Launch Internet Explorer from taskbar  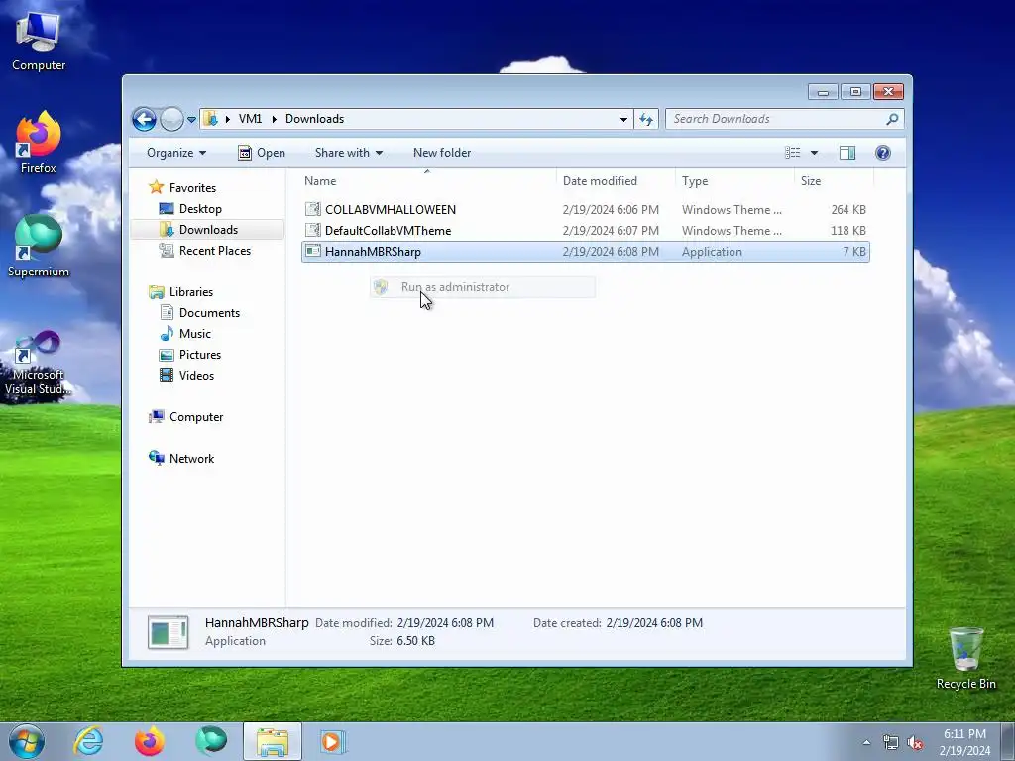point(88,741)
